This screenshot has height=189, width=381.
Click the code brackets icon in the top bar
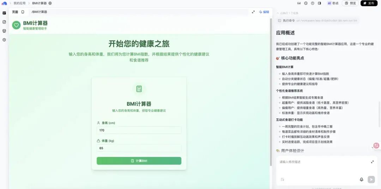pos(299,4)
